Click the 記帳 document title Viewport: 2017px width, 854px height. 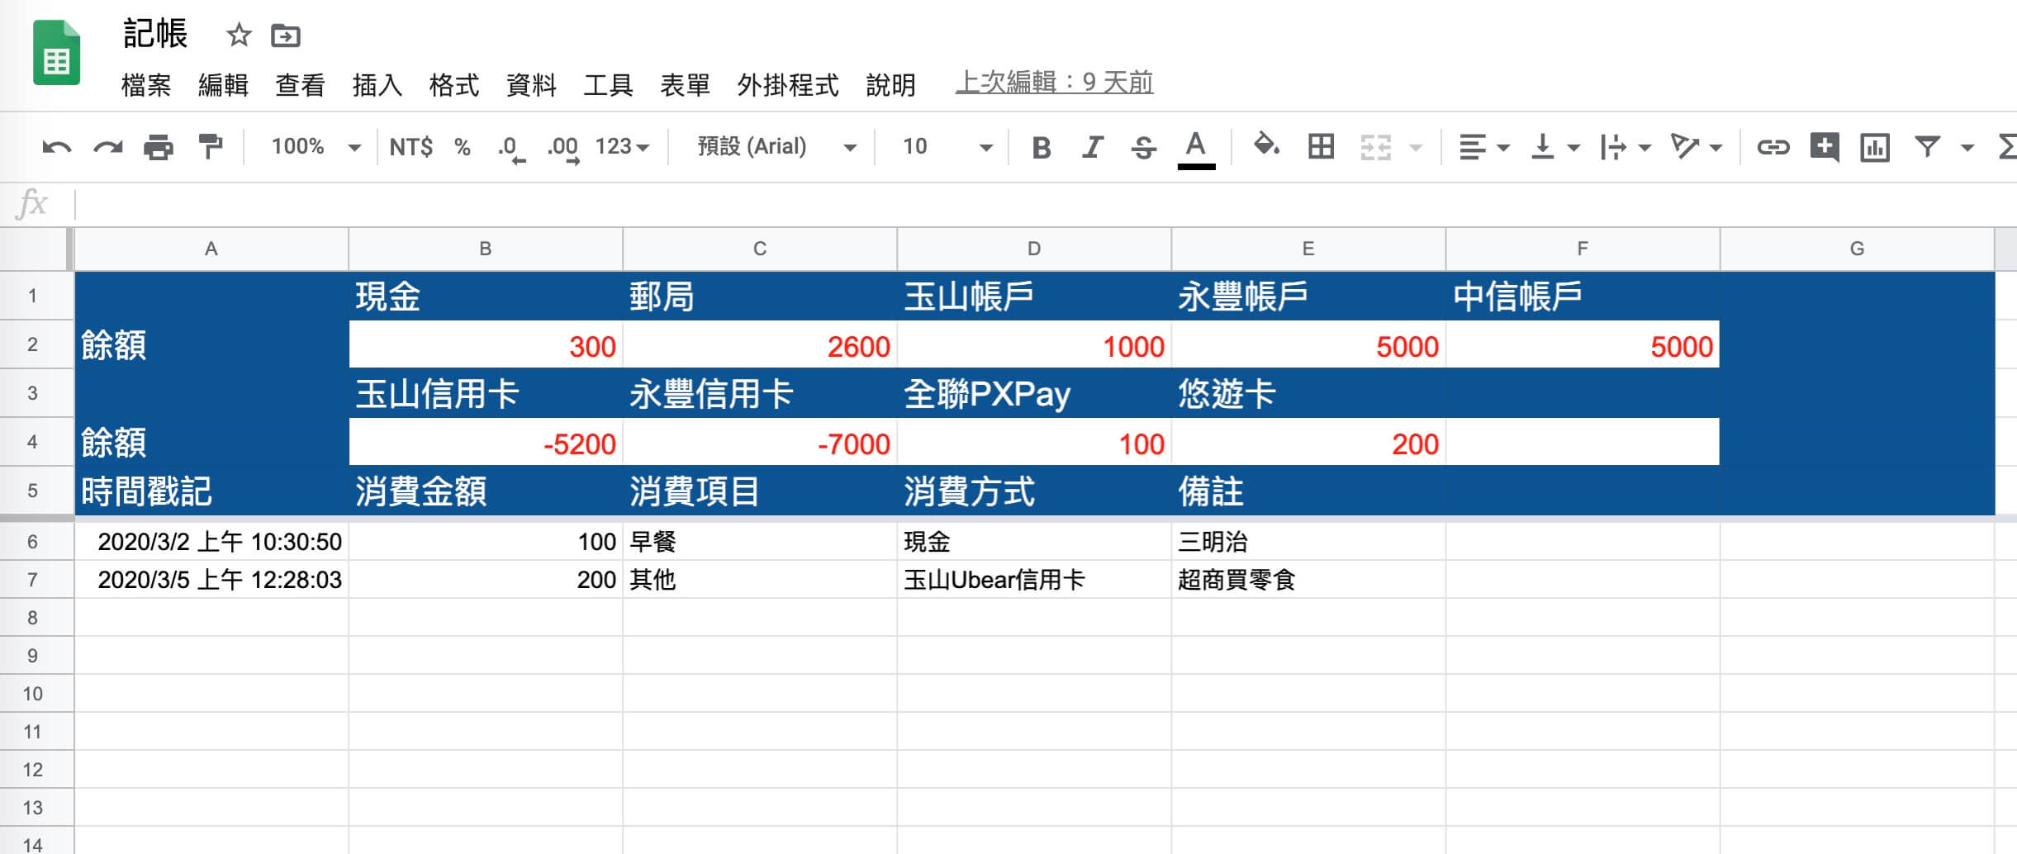(x=155, y=34)
